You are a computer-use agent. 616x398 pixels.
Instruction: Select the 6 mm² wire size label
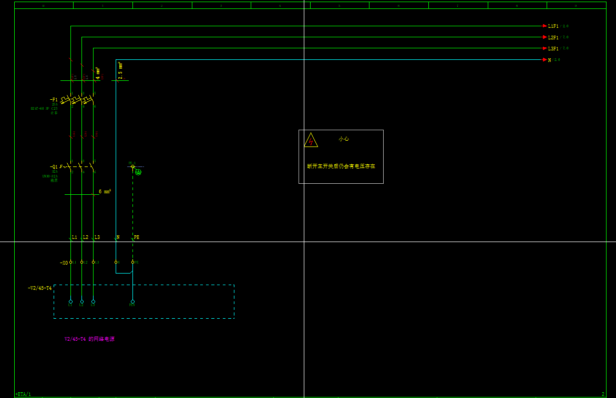point(105,192)
